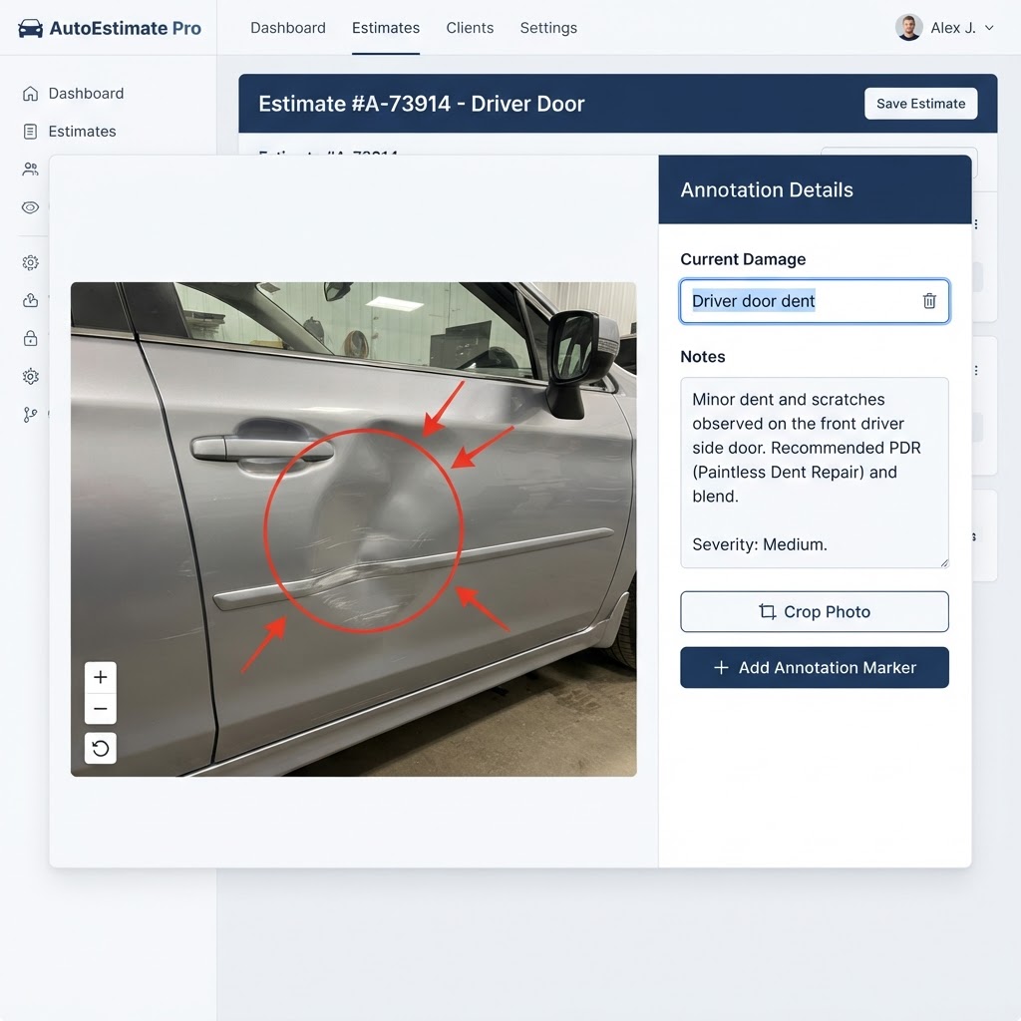Click the upper gear icon in sidebar
Screen dimensions: 1021x1021
(x=30, y=262)
